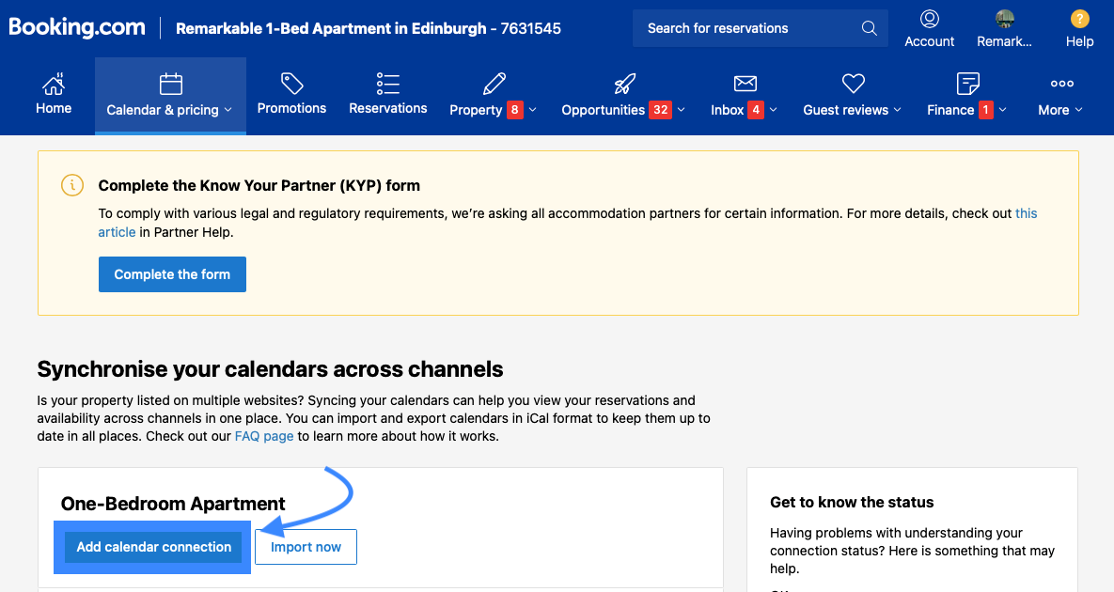Click the Account icon
The image size is (1114, 592).
pyautogui.click(x=930, y=18)
